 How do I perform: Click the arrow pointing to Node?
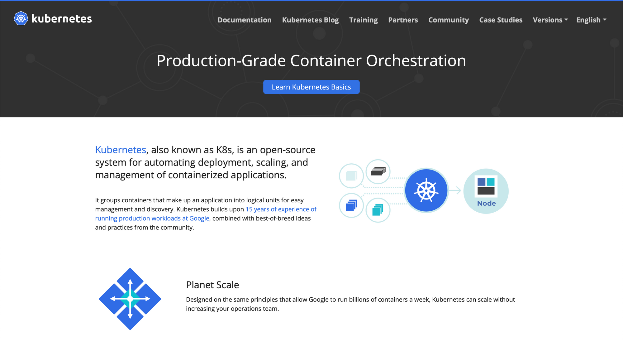pyautogui.click(x=455, y=190)
